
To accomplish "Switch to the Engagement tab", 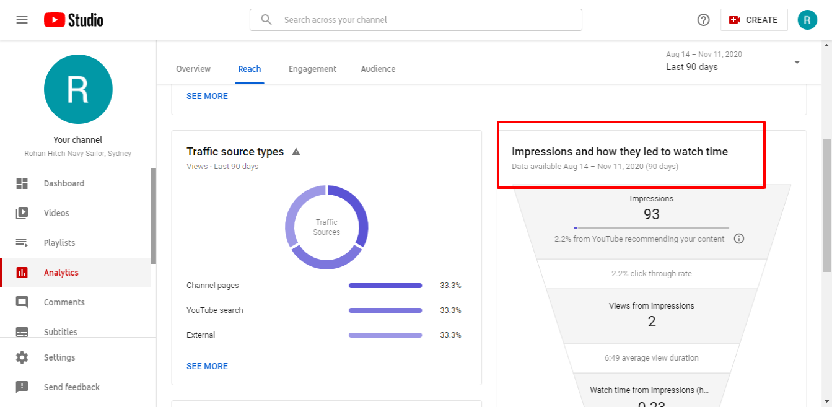I will coord(312,69).
